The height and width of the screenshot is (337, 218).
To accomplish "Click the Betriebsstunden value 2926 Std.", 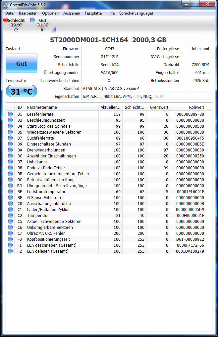I will pos(196,81).
